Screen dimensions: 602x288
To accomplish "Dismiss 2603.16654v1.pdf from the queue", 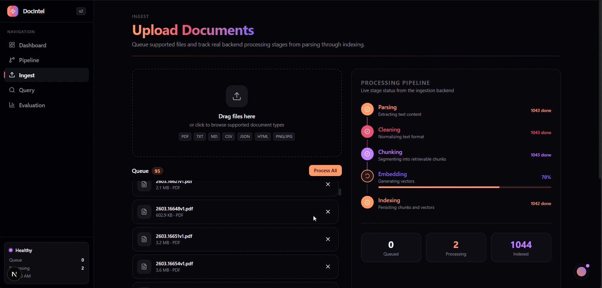I will (327, 266).
